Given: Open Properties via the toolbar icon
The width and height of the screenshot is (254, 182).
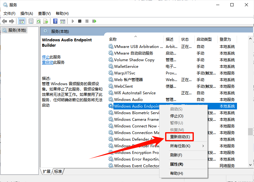Looking at the screenshot, I should coord(31,21).
